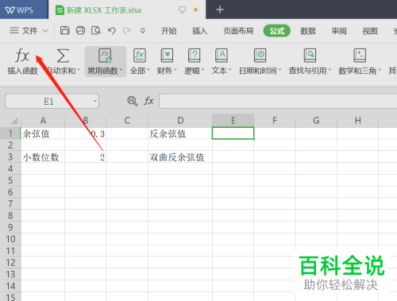397x301 pixels.
Task: Click the fx icon beside the formula bar
Action: [x=148, y=101]
